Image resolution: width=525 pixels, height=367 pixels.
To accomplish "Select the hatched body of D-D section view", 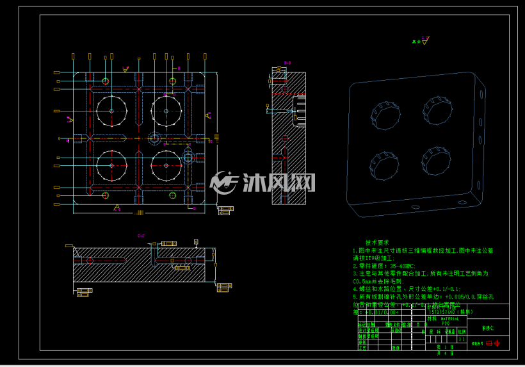I will click(289, 138).
